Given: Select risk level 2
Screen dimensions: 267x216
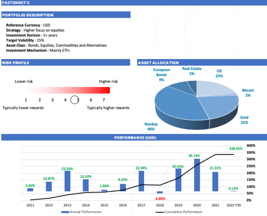Looking at the screenshot, I should pyautogui.click(x=39, y=100).
